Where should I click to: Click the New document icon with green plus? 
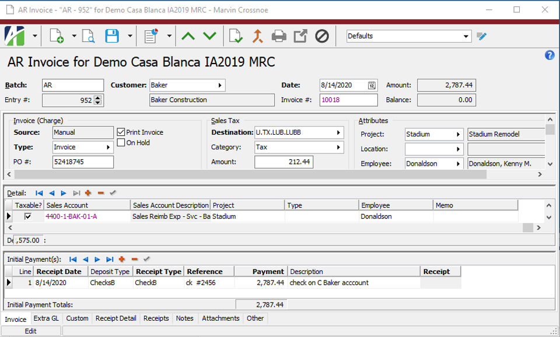[x=57, y=36]
